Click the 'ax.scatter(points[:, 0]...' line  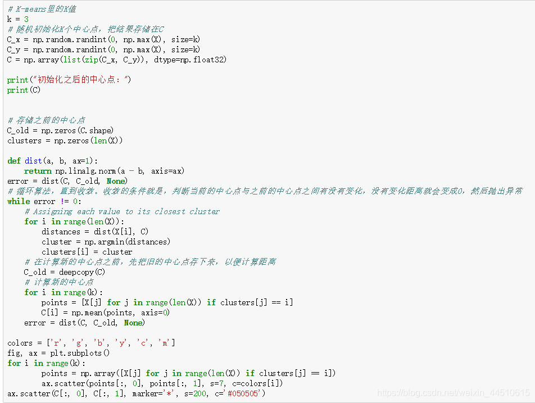click(x=162, y=383)
